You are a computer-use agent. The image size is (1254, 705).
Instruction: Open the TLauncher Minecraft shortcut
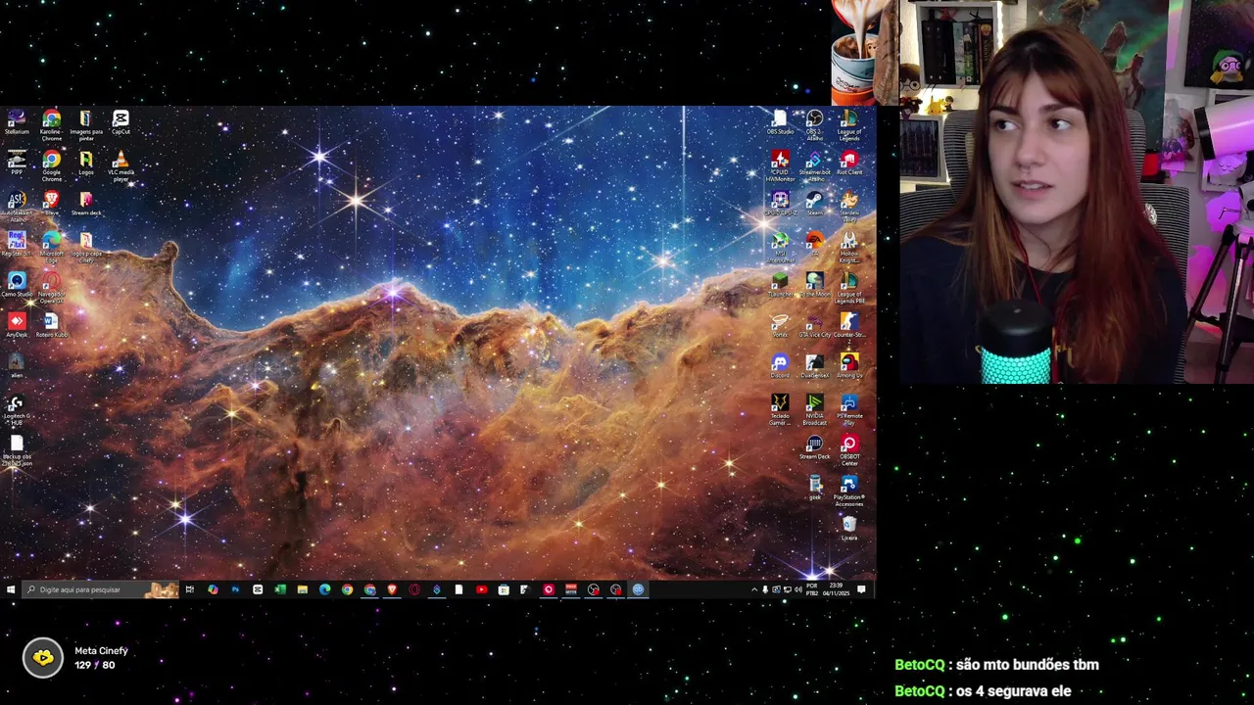click(x=780, y=285)
